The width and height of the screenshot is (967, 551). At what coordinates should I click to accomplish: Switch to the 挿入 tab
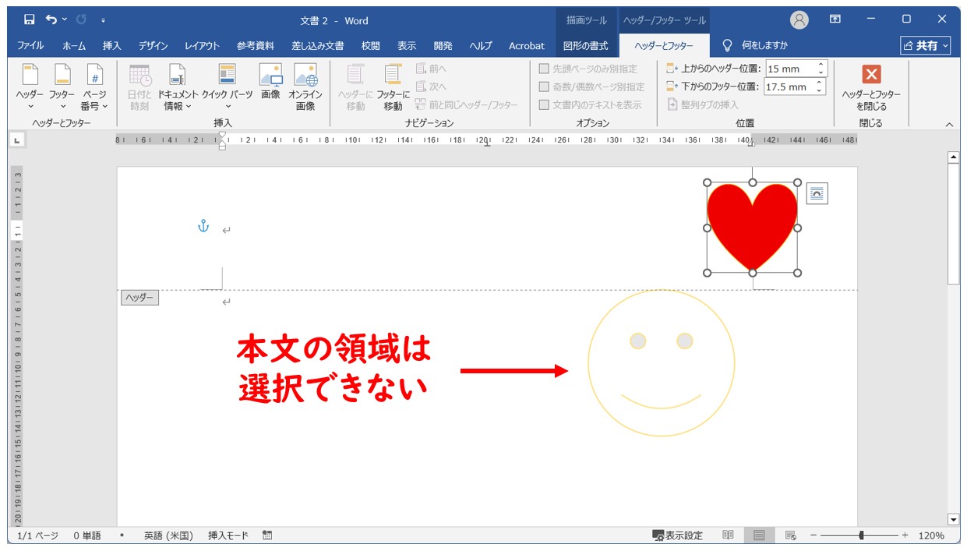[112, 45]
